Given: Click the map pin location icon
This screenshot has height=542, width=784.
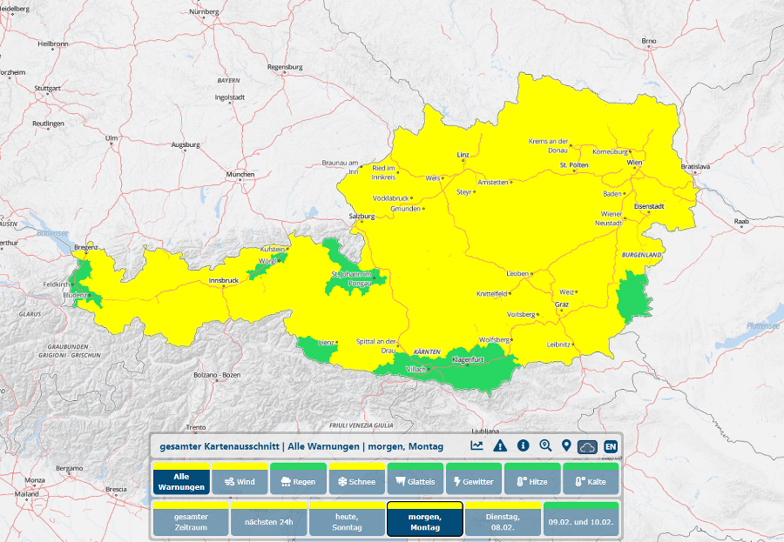Looking at the screenshot, I should click(x=566, y=445).
